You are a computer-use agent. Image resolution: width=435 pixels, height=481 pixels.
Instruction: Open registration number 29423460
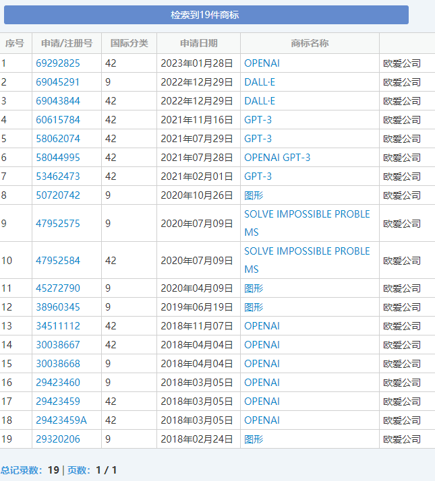[58, 383]
